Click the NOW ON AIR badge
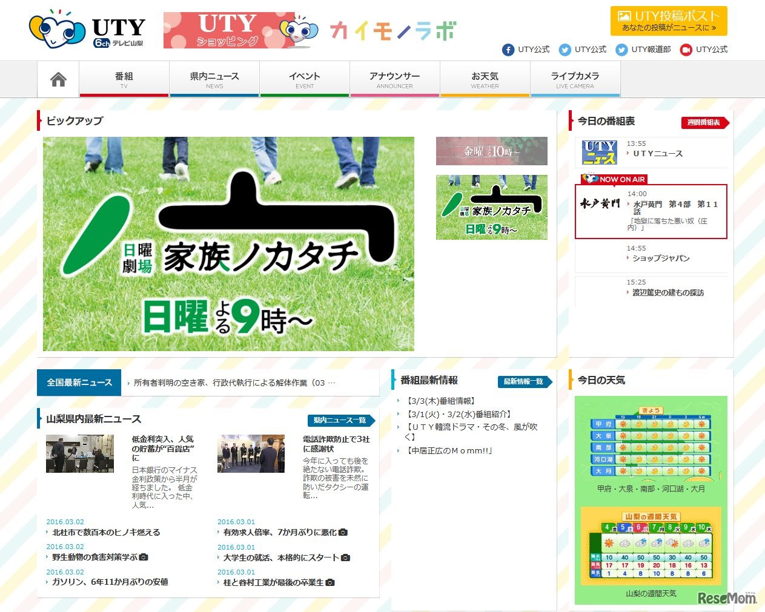 614,179
